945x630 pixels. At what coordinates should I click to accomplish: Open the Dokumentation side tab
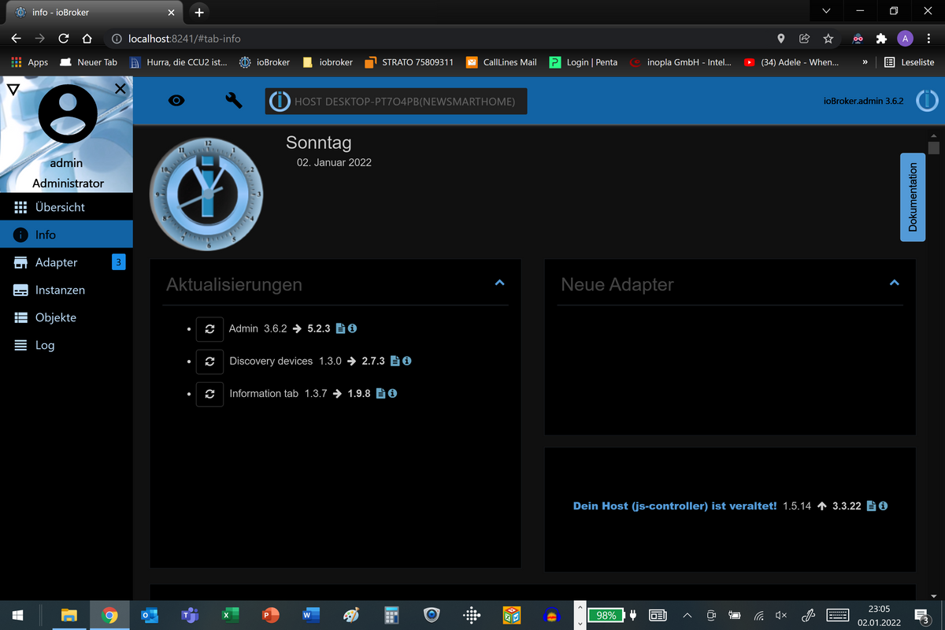(x=913, y=197)
